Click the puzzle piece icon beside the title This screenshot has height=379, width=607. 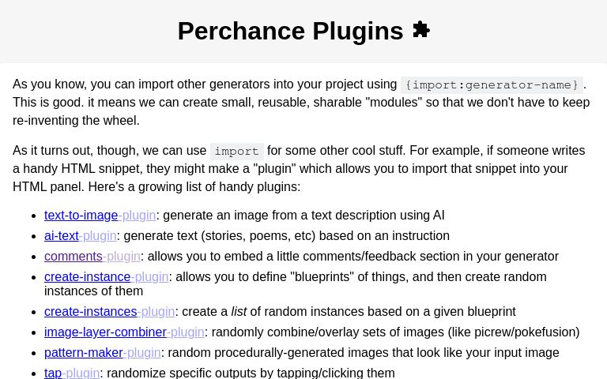coord(421,30)
